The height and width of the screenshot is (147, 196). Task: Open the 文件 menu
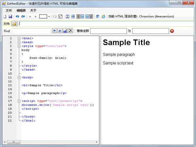tap(9, 10)
